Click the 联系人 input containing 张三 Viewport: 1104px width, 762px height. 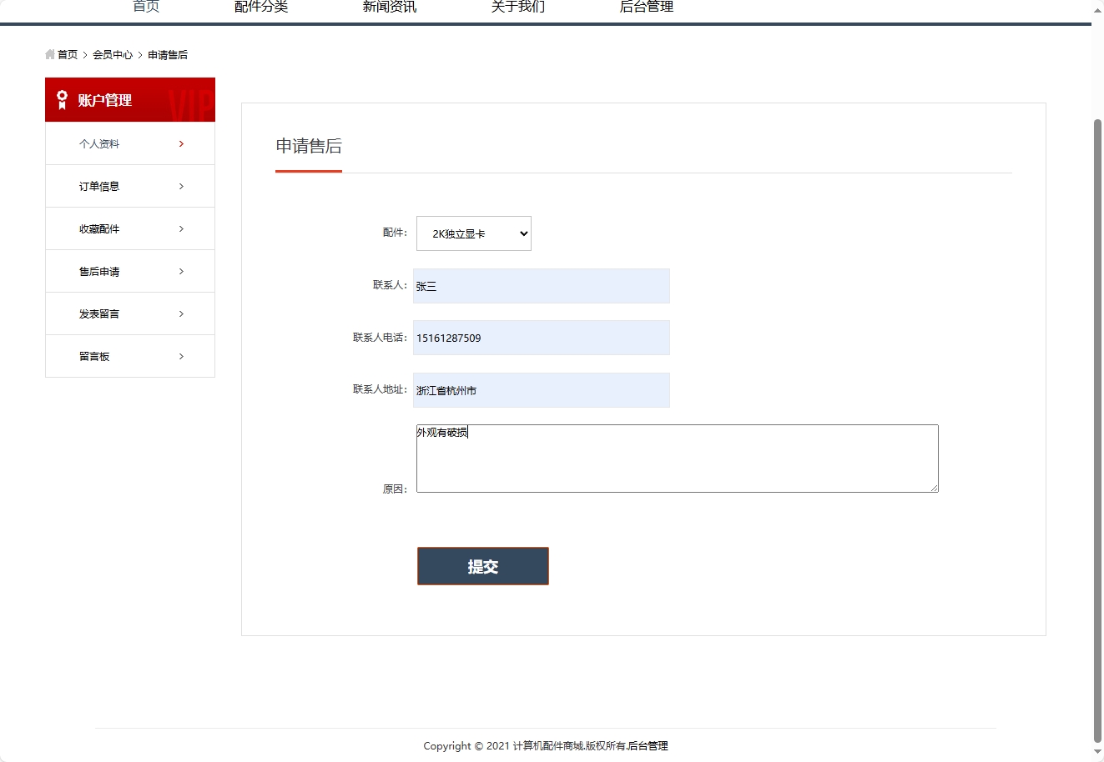point(541,285)
